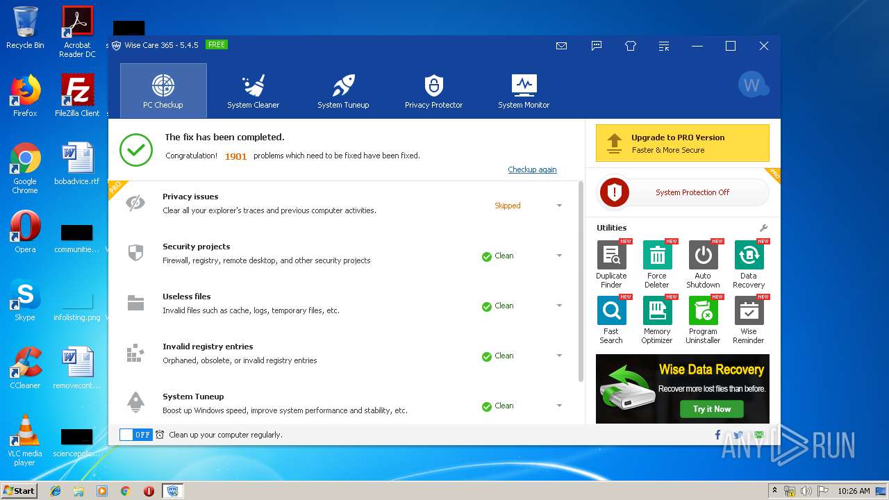Click the 1901 fixed problems number
The height and width of the screenshot is (500, 889).
coord(236,156)
